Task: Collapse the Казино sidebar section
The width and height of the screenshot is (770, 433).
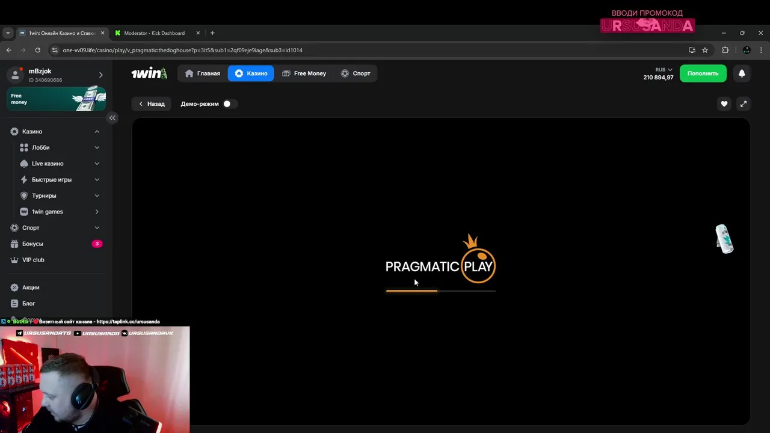Action: 97,132
